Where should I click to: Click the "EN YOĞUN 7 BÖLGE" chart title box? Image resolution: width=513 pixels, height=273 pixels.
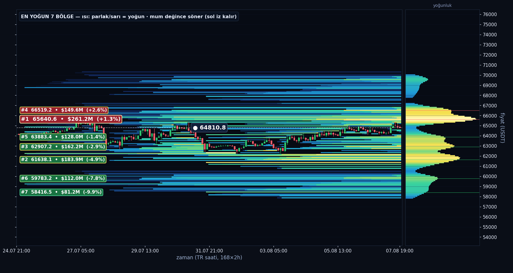pyautogui.click(x=129, y=17)
